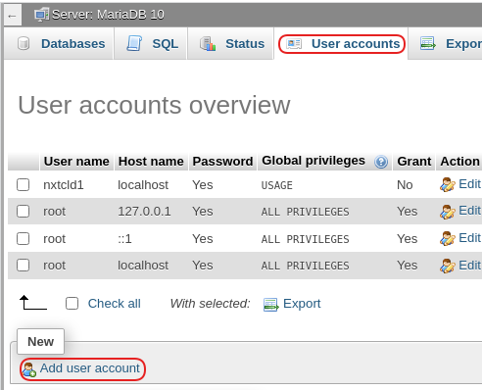Screen dimensions: 482x390
Task: Open the Status tab
Action: point(230,43)
